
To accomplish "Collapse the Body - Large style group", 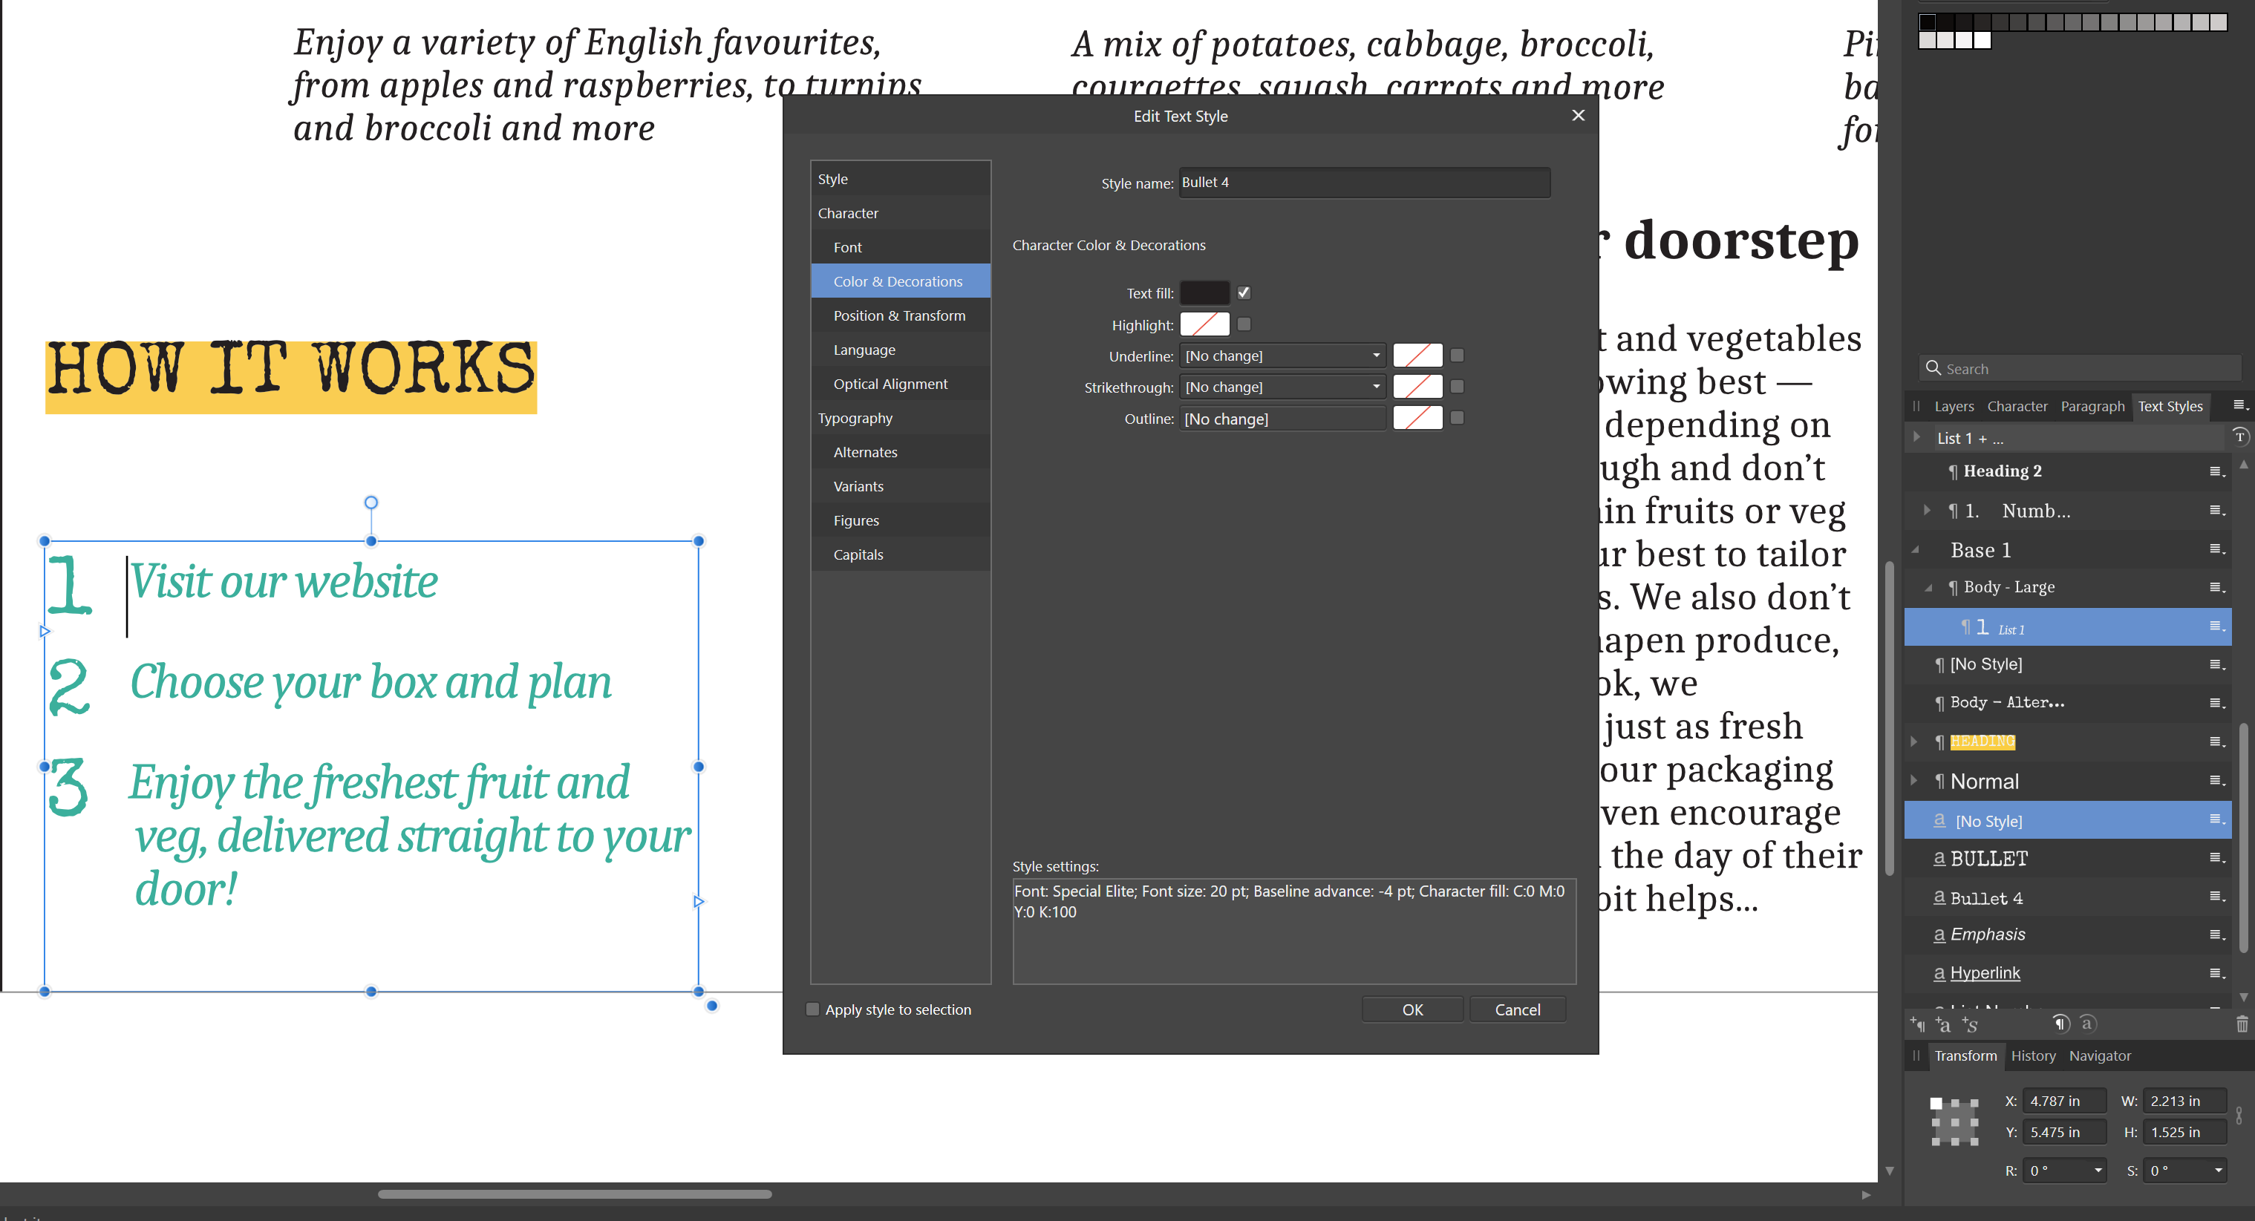I will 1928,588.
